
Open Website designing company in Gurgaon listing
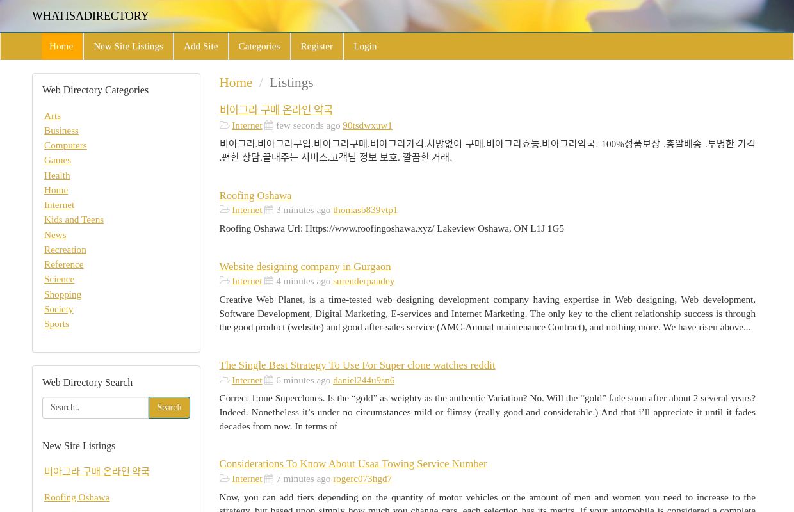tap(305, 267)
